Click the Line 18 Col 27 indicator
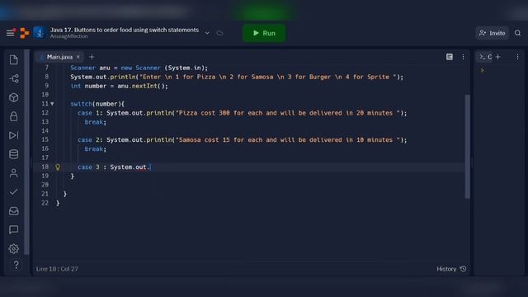This screenshot has height=297, width=528. click(57, 269)
